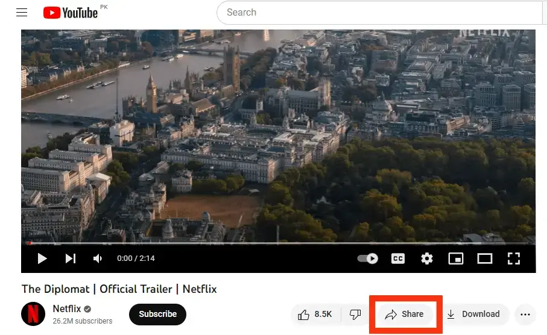Seek along the video progress bar
Image resolution: width=547 pixels, height=335 pixels.
[x=279, y=243]
